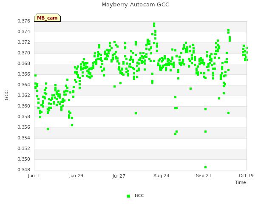Click the green GCC legend swatch

coord(128,196)
